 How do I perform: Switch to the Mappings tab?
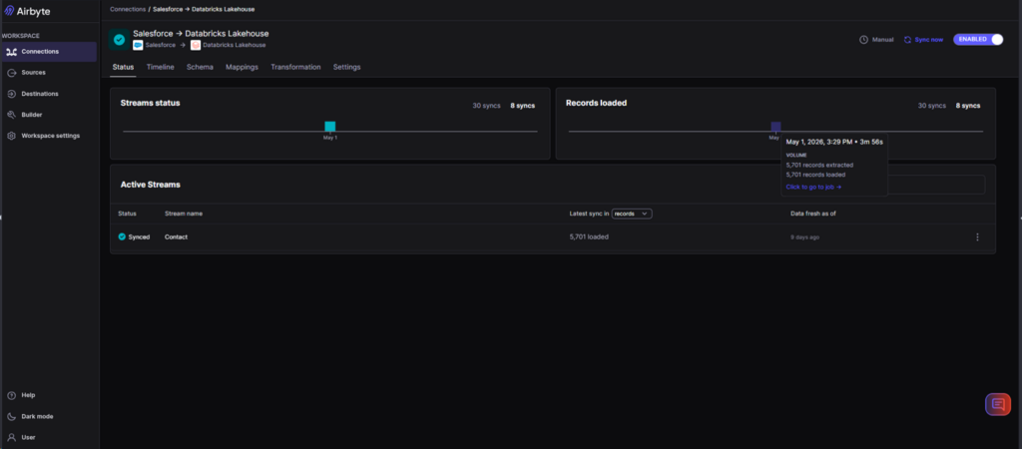(x=242, y=67)
